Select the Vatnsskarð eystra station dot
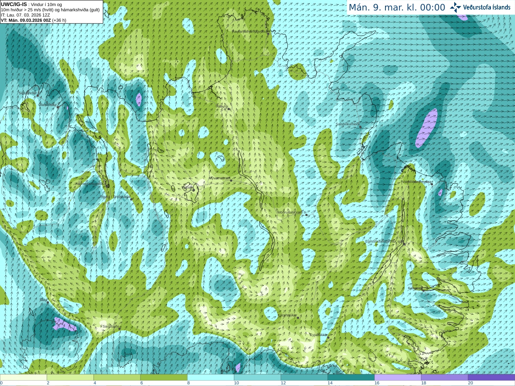 tap(432, 184)
